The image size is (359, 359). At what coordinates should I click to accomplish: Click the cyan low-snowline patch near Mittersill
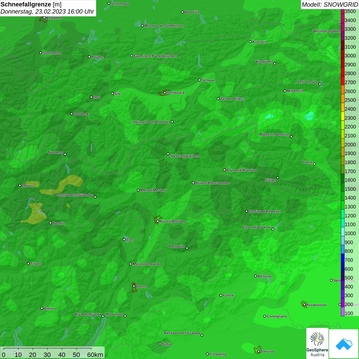(x=269, y=116)
